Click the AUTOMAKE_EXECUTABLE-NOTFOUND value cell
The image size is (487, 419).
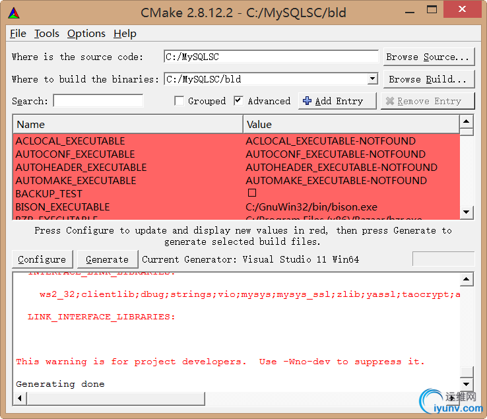[x=336, y=180]
